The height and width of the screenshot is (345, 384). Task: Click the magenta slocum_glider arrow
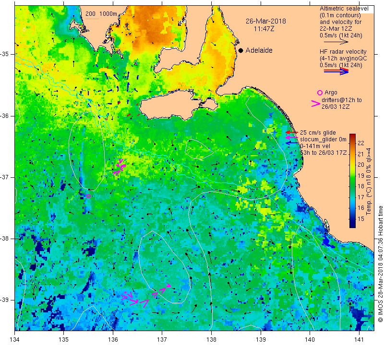click(292, 138)
